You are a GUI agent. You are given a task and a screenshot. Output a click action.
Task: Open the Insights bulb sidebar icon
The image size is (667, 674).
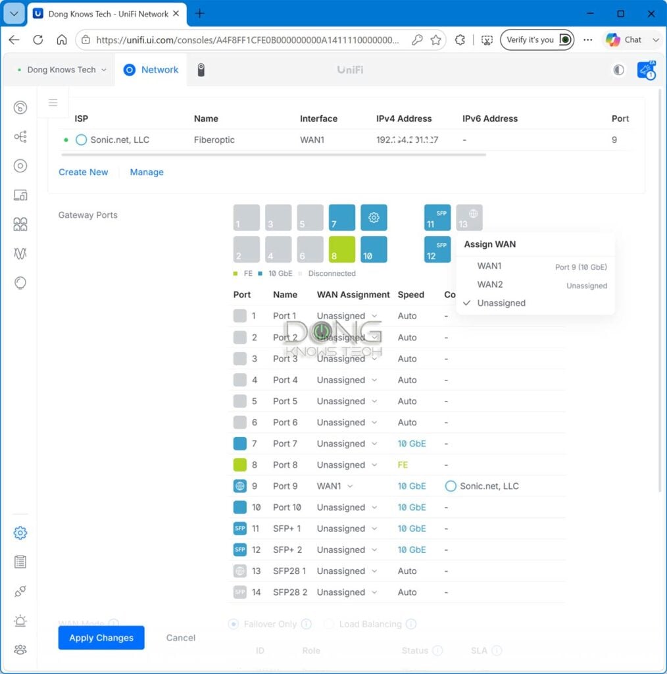tap(20, 283)
